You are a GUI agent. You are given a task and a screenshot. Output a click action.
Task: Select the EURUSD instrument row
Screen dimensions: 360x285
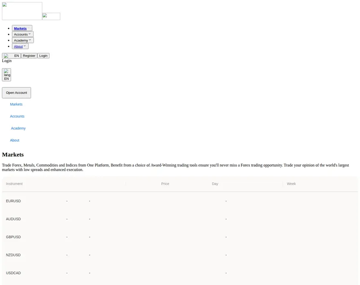(180, 201)
